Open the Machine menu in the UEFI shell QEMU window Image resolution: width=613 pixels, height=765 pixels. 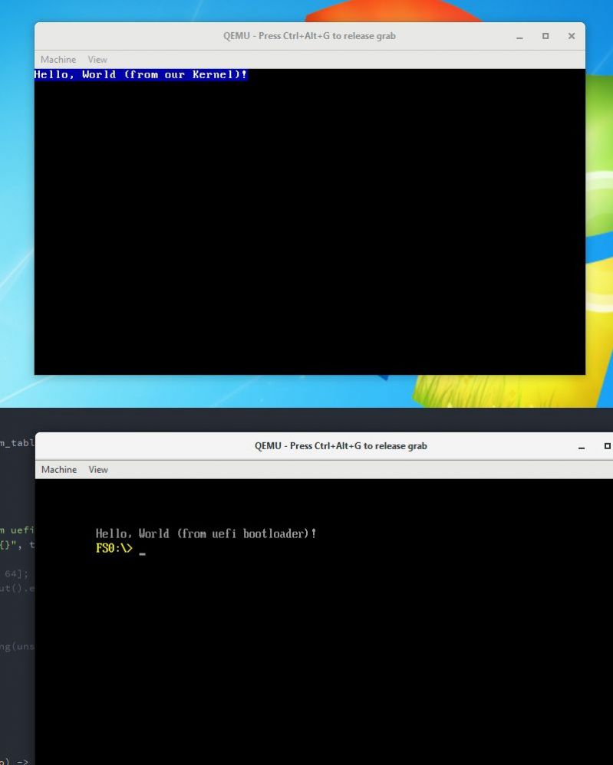58,470
